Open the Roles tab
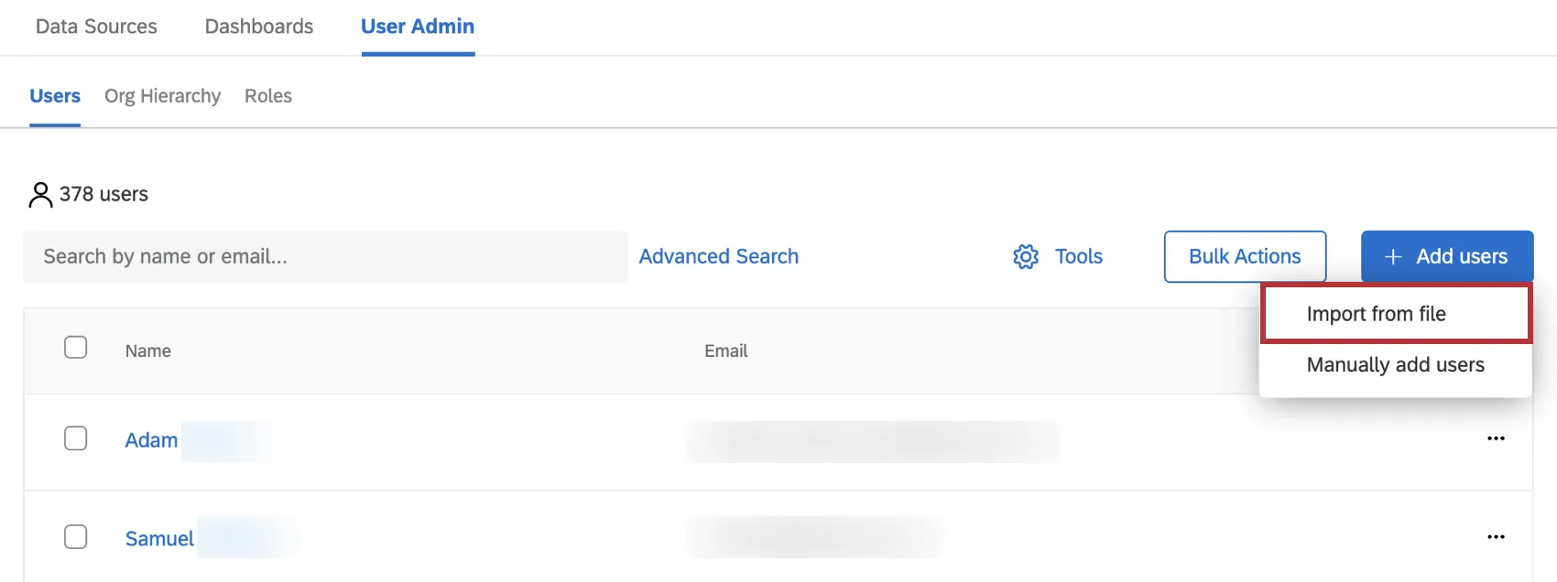 pos(267,95)
